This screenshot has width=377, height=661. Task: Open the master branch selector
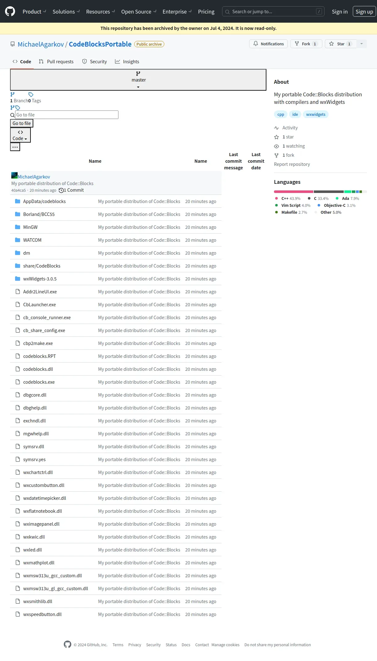[x=138, y=80]
